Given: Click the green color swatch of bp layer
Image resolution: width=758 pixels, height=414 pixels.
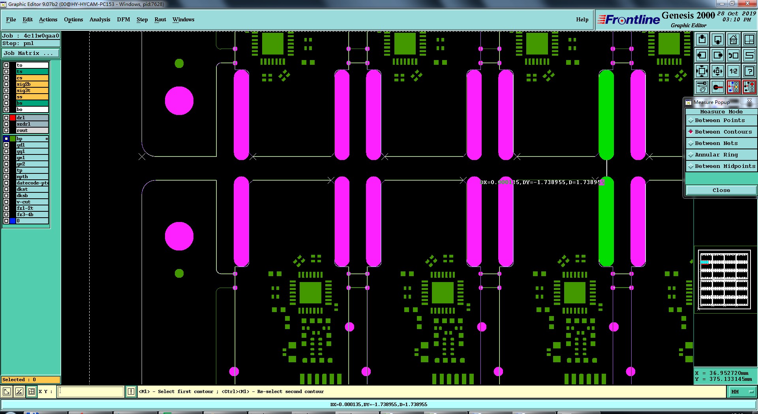Looking at the screenshot, I should point(13,139).
